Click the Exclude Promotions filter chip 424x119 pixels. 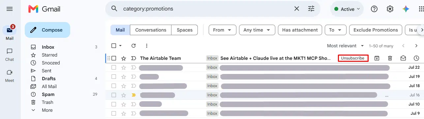pos(376,30)
